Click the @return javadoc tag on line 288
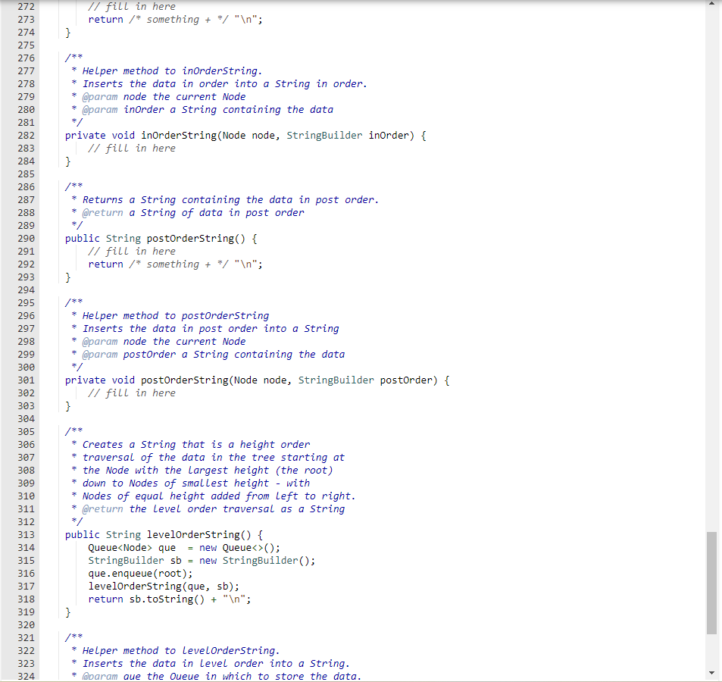This screenshot has height=682, width=722. pyautogui.click(x=103, y=212)
